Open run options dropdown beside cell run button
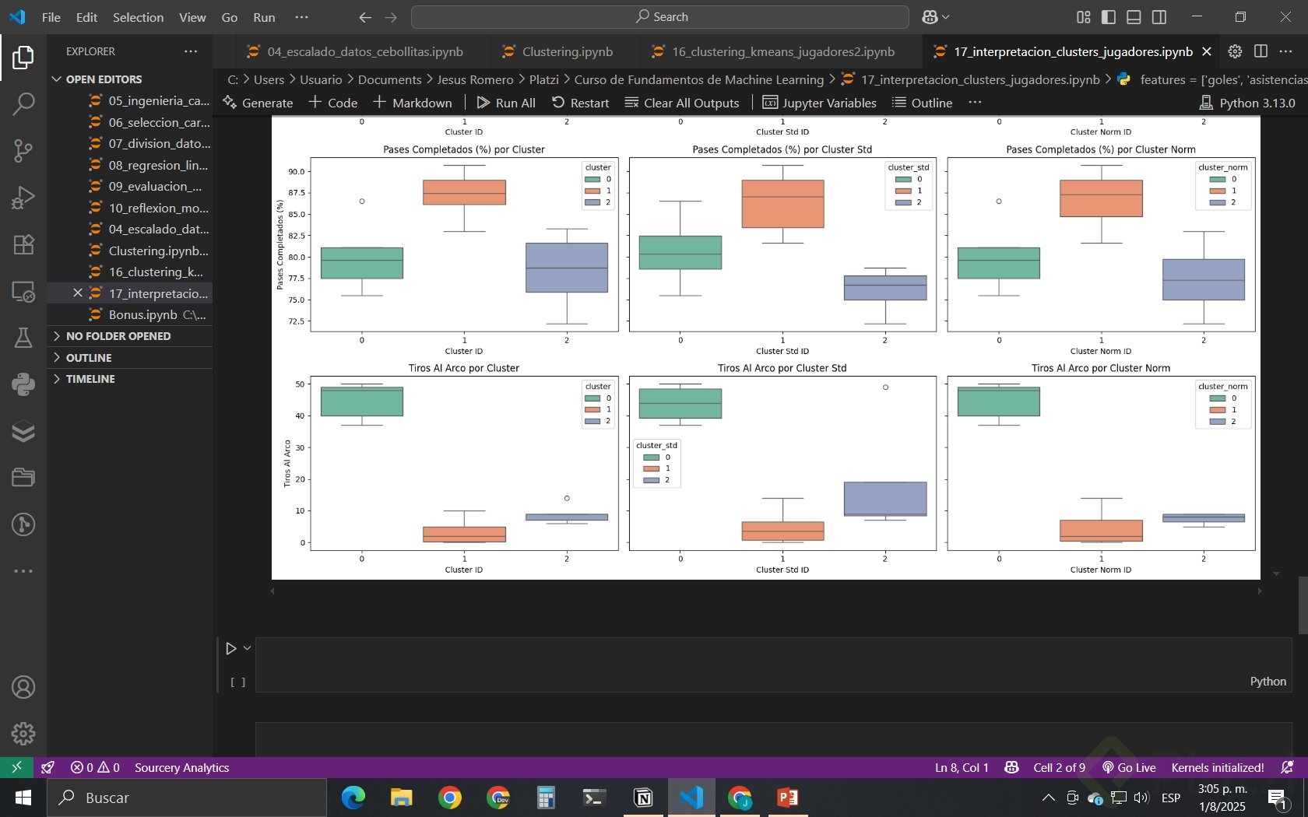Screen dimensions: 1308x817 click(247, 648)
